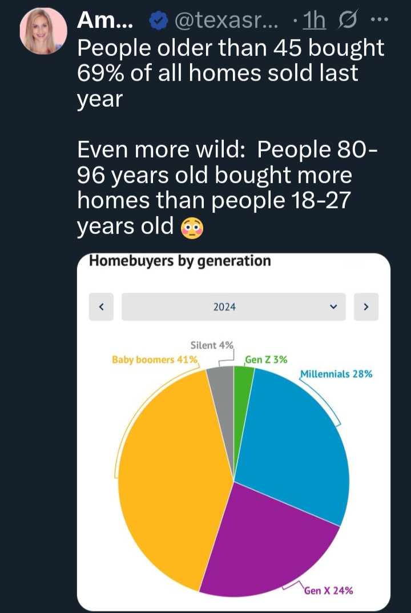
Task: Open the three-dot more options menu
Action: (379, 19)
